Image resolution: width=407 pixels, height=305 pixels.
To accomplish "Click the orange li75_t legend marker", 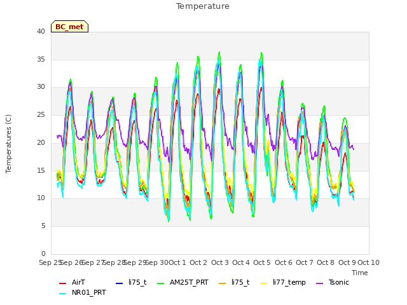I will pos(222,283).
